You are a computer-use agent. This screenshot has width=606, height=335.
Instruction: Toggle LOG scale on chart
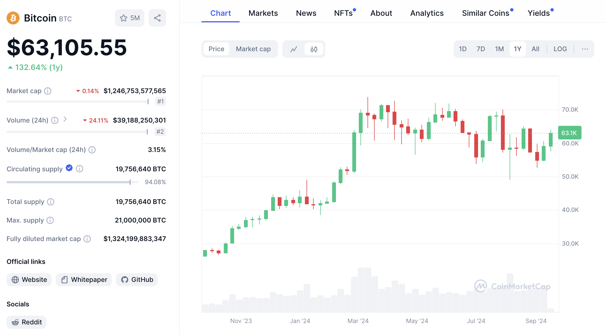560,49
